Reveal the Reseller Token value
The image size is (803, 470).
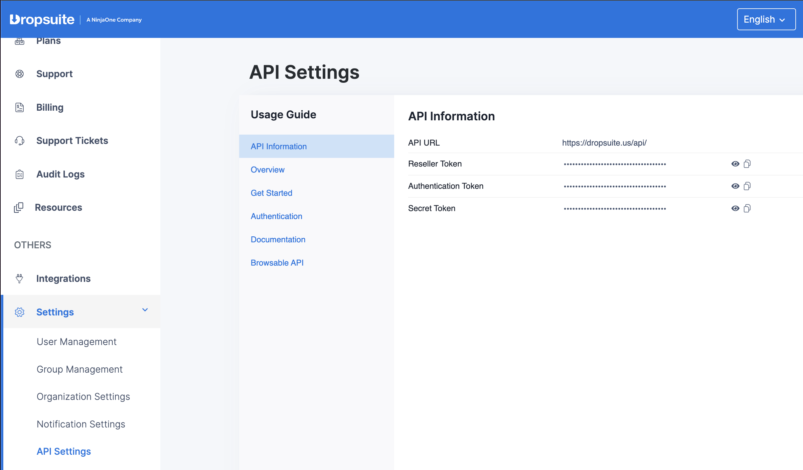click(x=735, y=164)
